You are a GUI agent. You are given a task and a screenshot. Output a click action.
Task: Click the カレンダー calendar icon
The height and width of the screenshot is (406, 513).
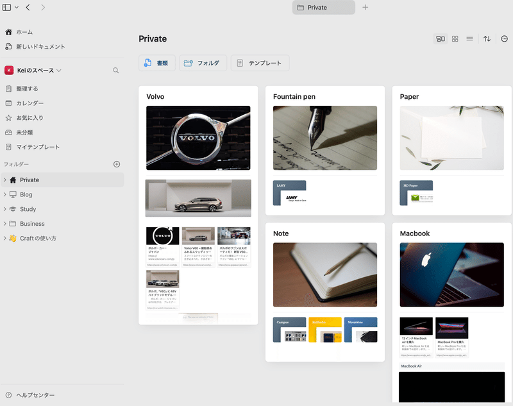pyautogui.click(x=8, y=103)
